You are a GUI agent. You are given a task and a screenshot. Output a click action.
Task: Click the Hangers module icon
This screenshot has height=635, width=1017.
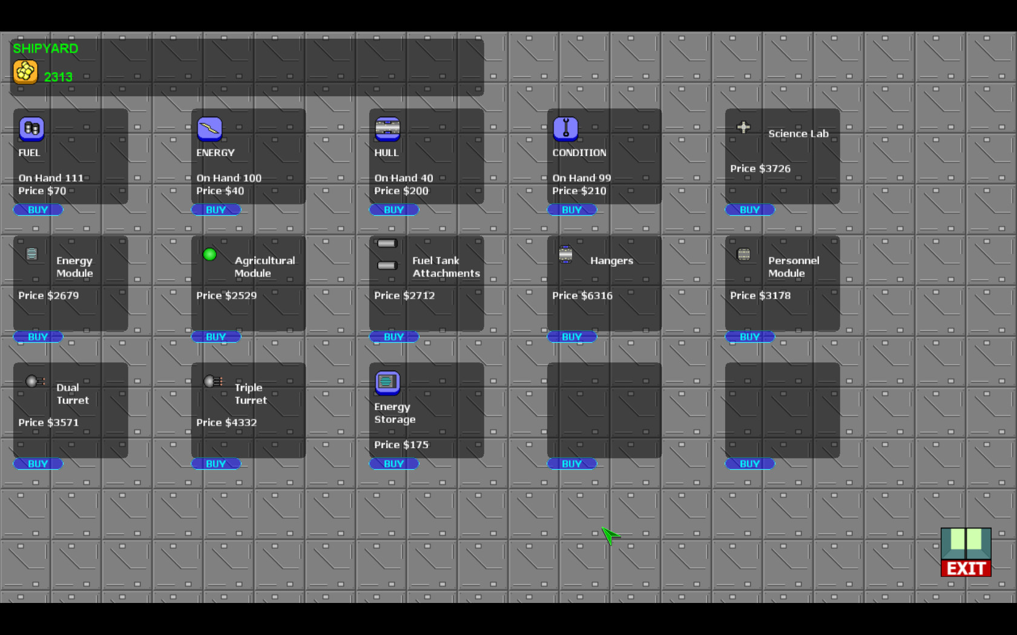click(x=566, y=255)
